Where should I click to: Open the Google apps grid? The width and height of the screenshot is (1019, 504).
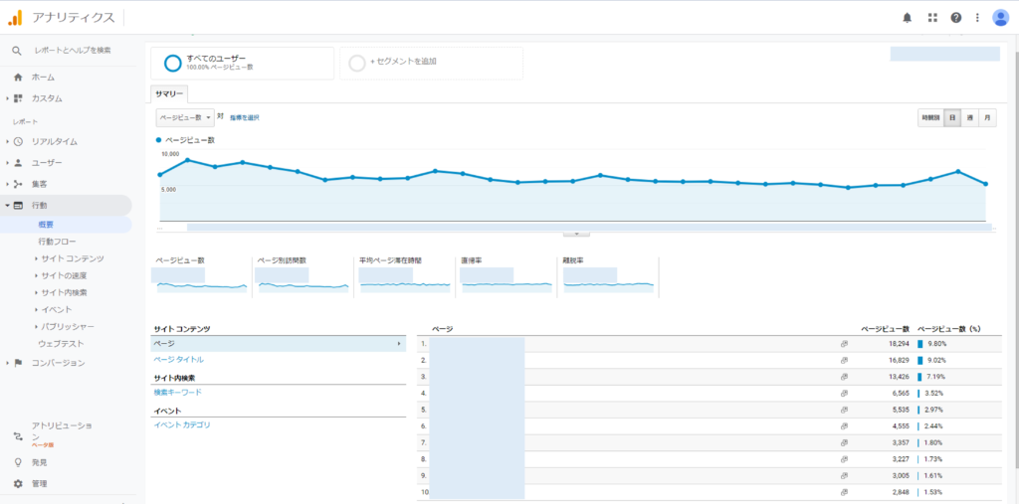[x=932, y=18]
